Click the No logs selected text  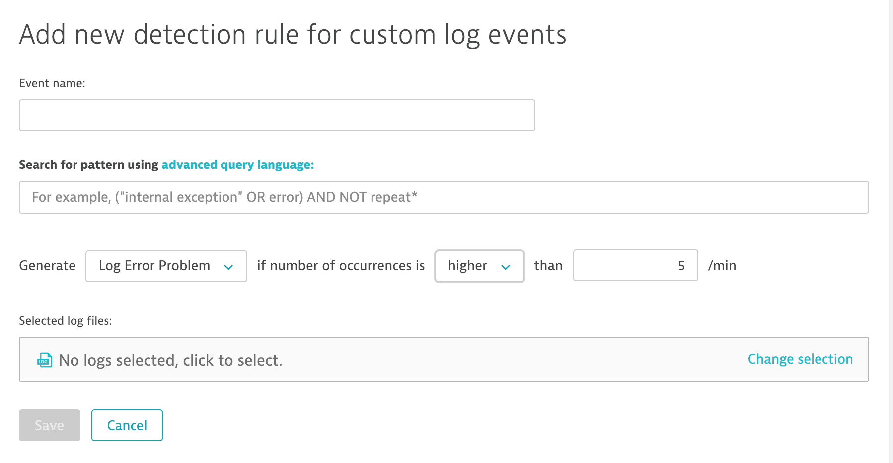(170, 360)
